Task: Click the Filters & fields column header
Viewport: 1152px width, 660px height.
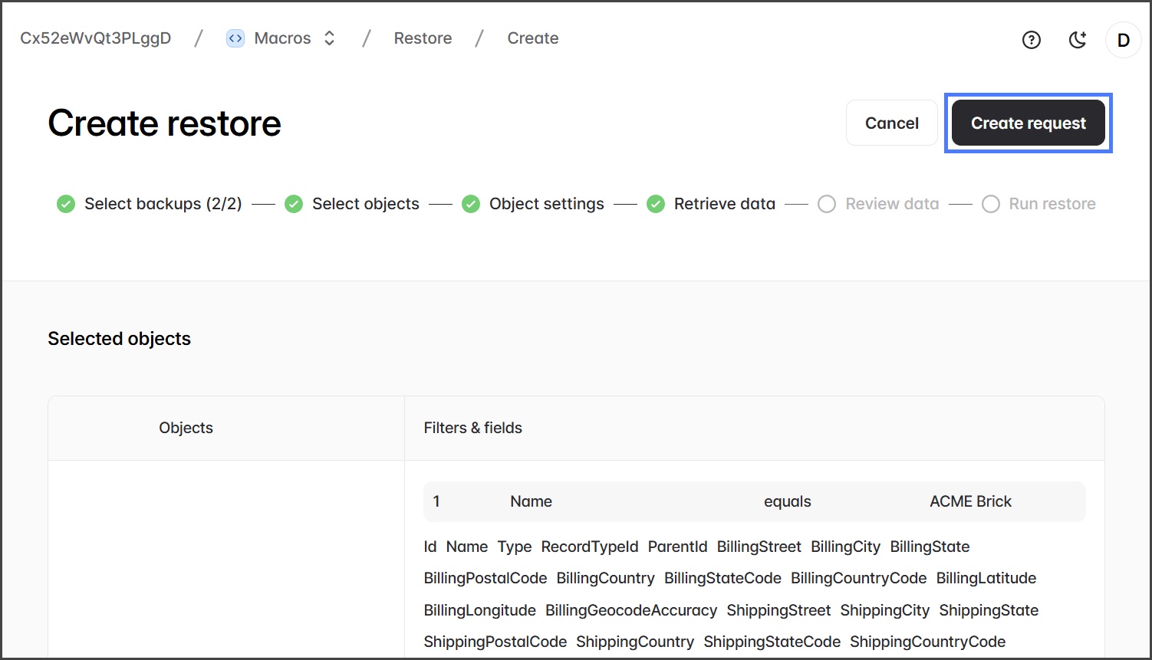Action: pos(472,428)
